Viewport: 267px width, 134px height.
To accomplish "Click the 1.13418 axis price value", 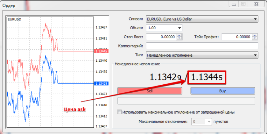I will coord(101,105).
